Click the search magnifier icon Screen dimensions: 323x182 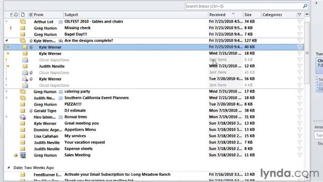tap(305, 6)
